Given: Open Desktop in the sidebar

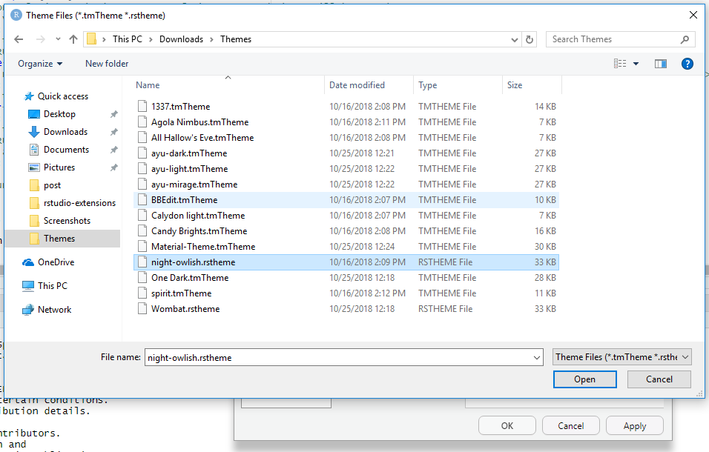Looking at the screenshot, I should click(x=59, y=114).
